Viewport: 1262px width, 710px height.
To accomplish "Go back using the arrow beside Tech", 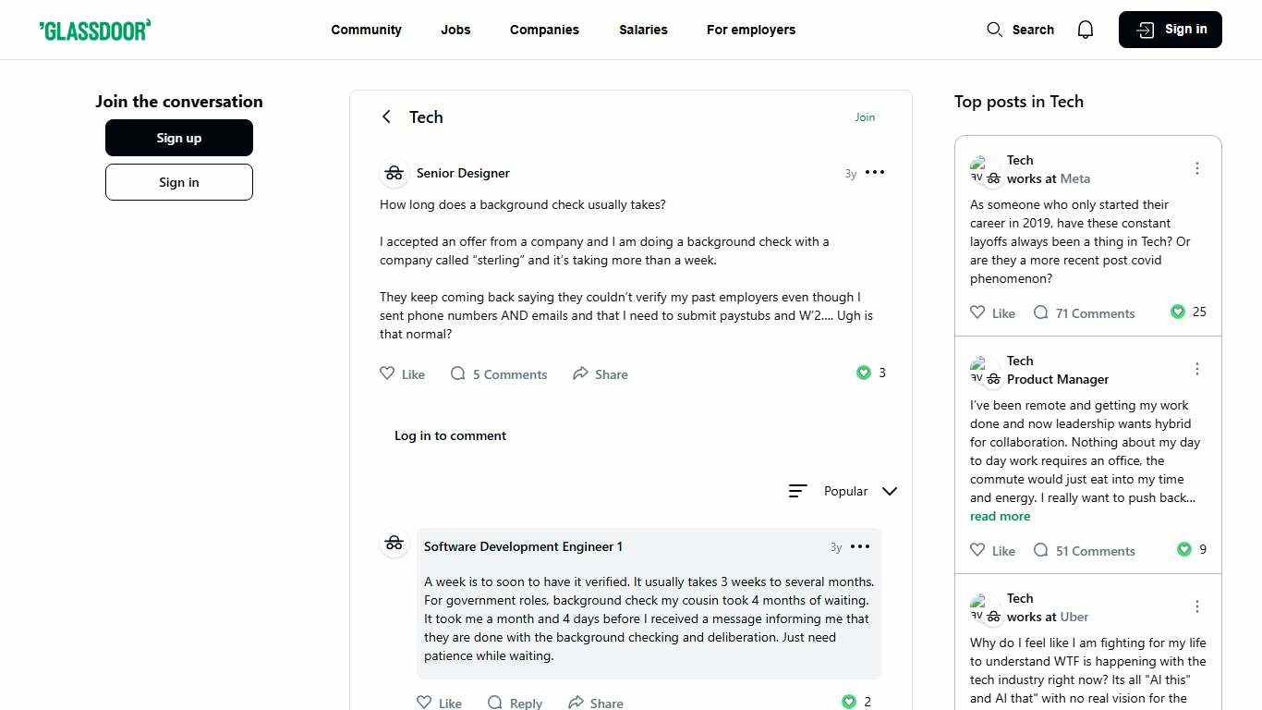I will pos(386,116).
